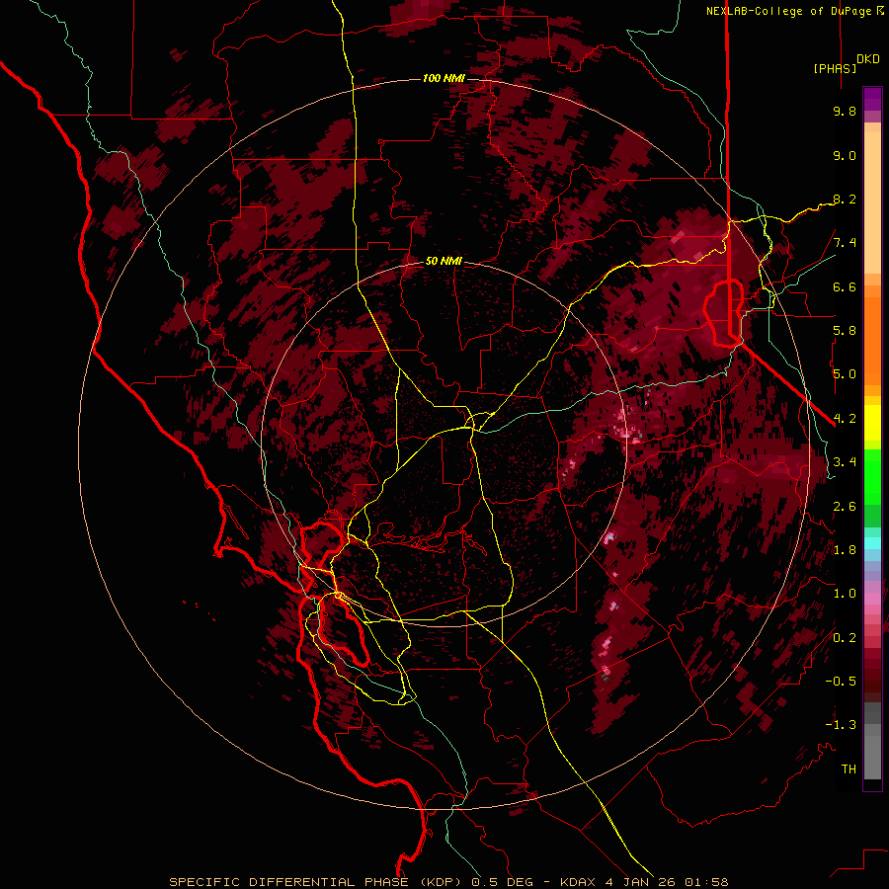Click the -1.3 legend value
Image resolution: width=889 pixels, height=889 pixels.
pos(841,725)
